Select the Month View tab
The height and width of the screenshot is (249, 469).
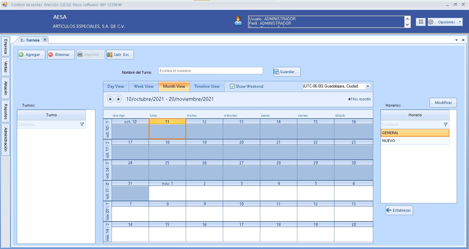coord(174,86)
